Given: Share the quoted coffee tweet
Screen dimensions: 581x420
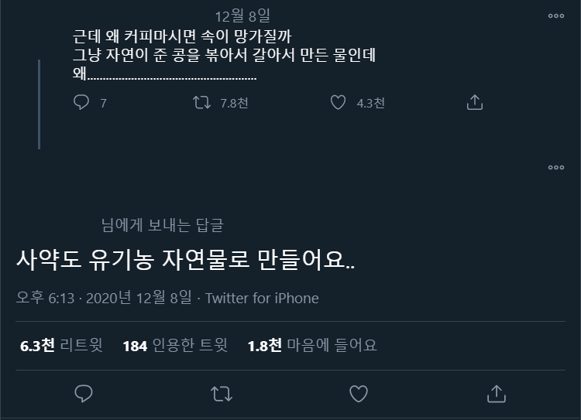Looking at the screenshot, I should pos(475,102).
